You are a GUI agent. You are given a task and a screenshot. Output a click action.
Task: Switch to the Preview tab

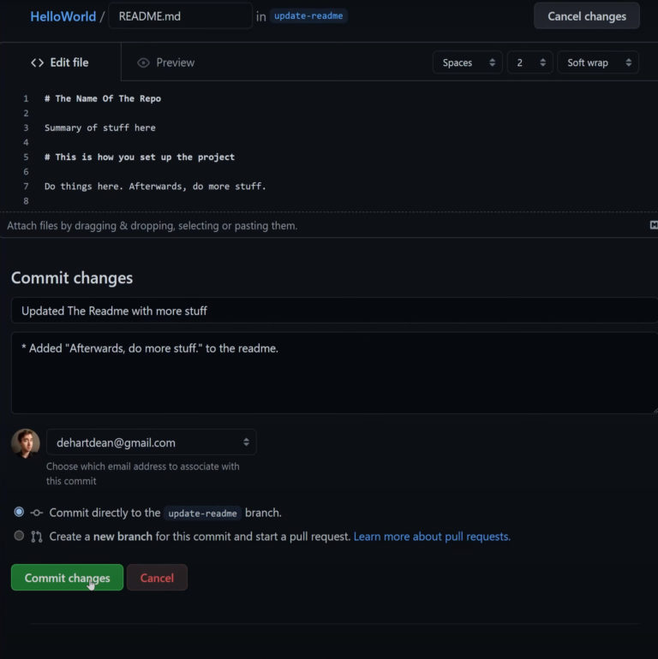(166, 62)
